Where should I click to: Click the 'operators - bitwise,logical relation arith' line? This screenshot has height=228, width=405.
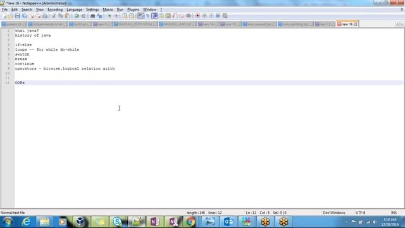click(x=65, y=68)
